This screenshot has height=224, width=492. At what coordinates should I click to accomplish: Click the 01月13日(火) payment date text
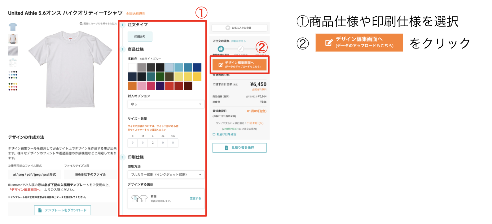click(x=255, y=123)
